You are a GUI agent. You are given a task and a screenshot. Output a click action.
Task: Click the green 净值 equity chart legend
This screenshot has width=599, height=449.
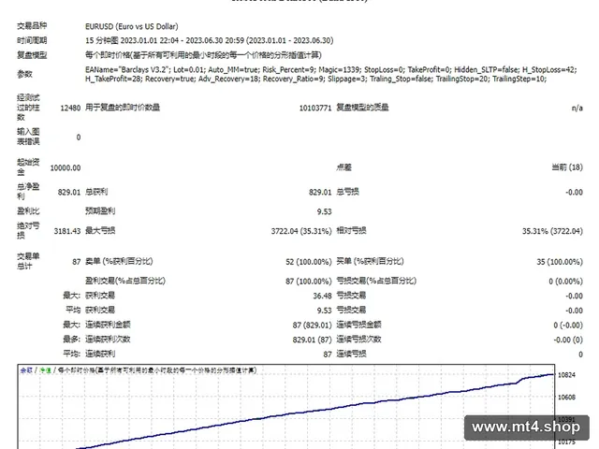[x=46, y=370]
